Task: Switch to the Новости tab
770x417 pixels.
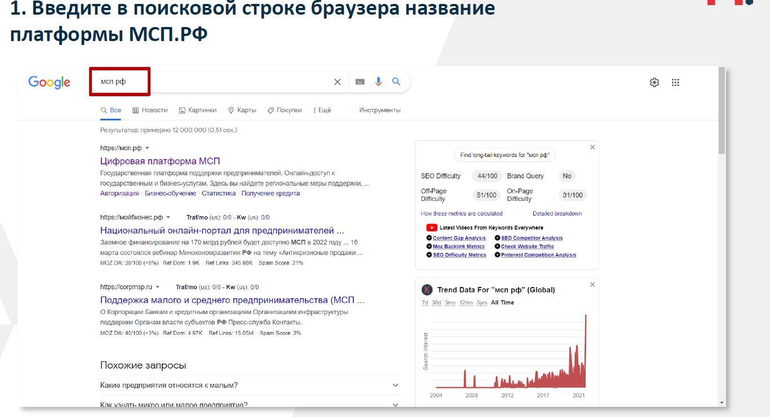Action: click(150, 110)
